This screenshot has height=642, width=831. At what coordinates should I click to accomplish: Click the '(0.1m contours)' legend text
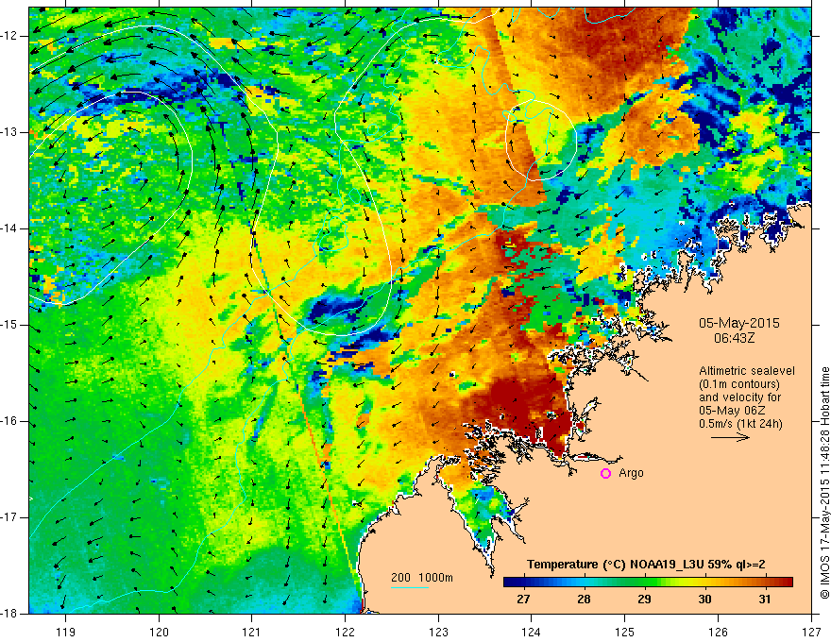coord(739,384)
